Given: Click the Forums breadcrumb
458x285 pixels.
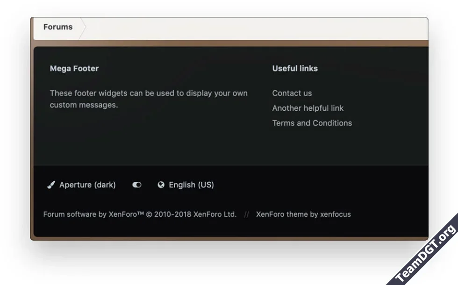Looking at the screenshot, I should click(58, 27).
